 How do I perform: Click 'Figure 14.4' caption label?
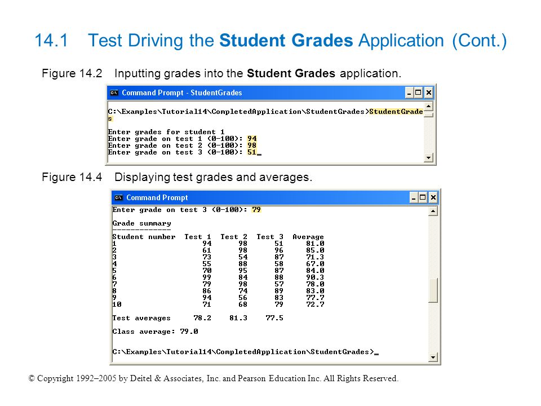pyautogui.click(x=72, y=177)
